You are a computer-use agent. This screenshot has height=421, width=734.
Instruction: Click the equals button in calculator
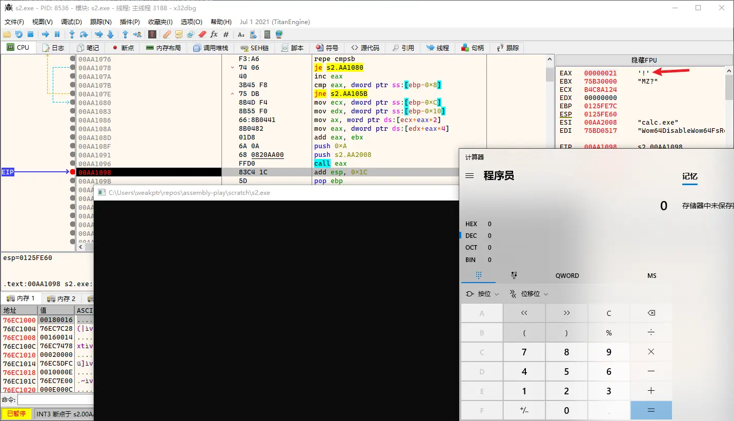[x=651, y=410]
